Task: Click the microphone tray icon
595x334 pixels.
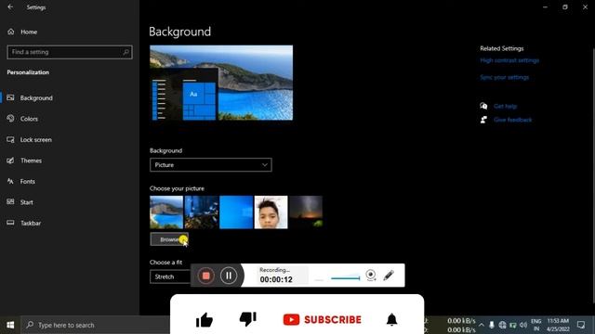Action: [492, 325]
